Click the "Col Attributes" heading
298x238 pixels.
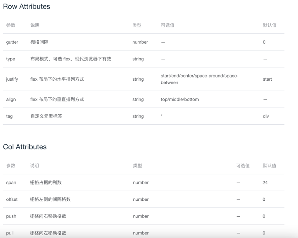point(25,147)
